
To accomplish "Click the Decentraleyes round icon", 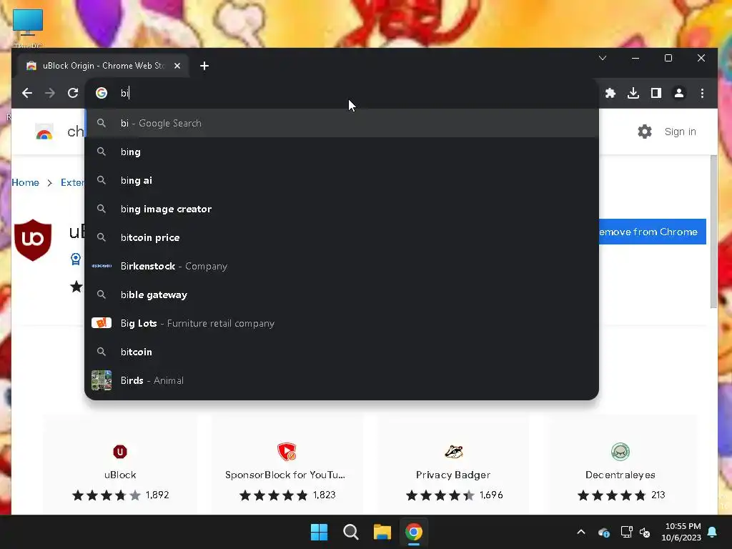I will (x=620, y=452).
